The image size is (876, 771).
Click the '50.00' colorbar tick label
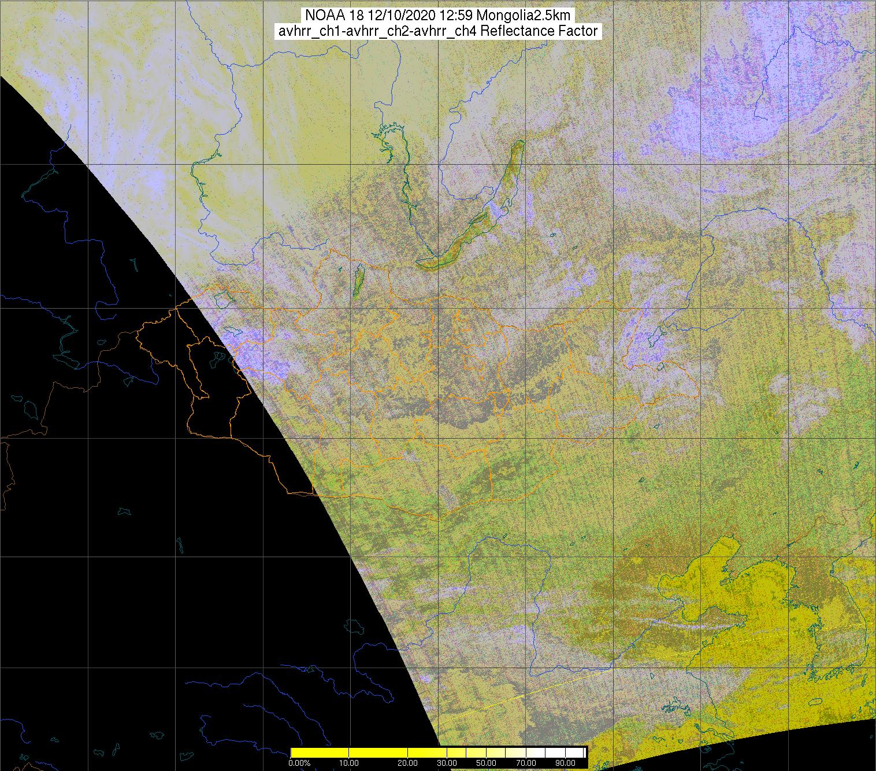coord(487,764)
